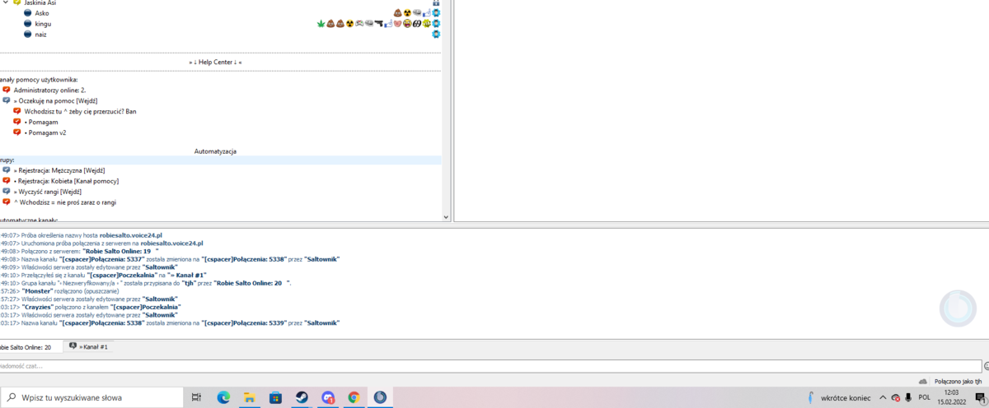Click the green leaf badge next to kingu
This screenshot has width=989, height=408.
click(x=321, y=24)
